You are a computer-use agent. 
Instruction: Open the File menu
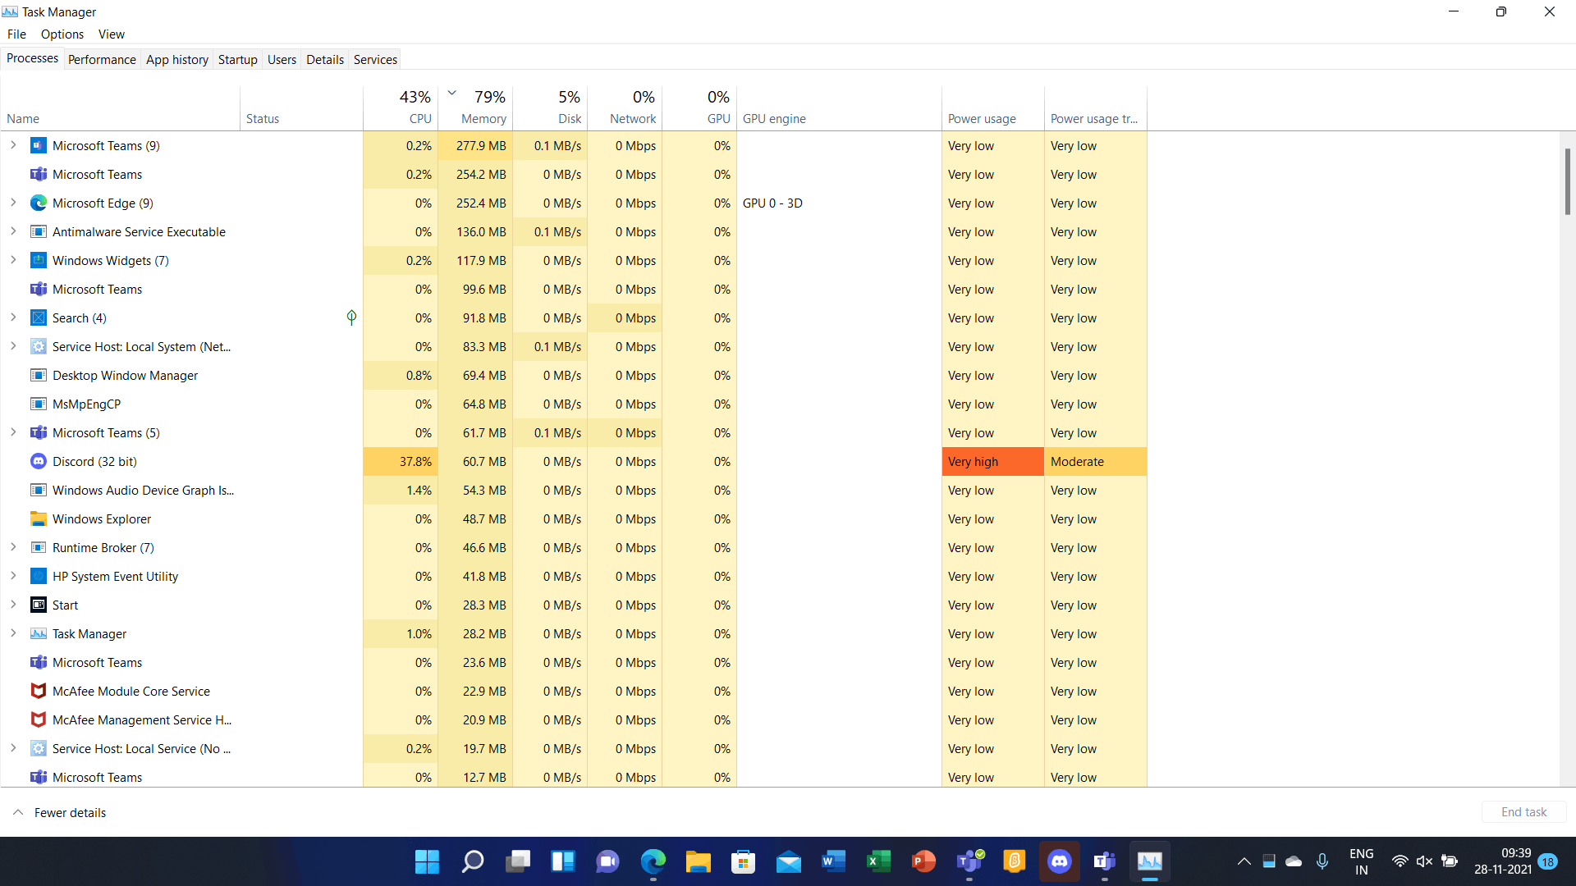(16, 34)
